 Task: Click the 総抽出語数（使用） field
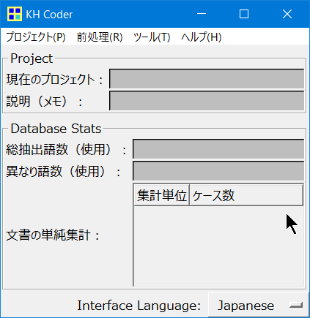(218, 149)
